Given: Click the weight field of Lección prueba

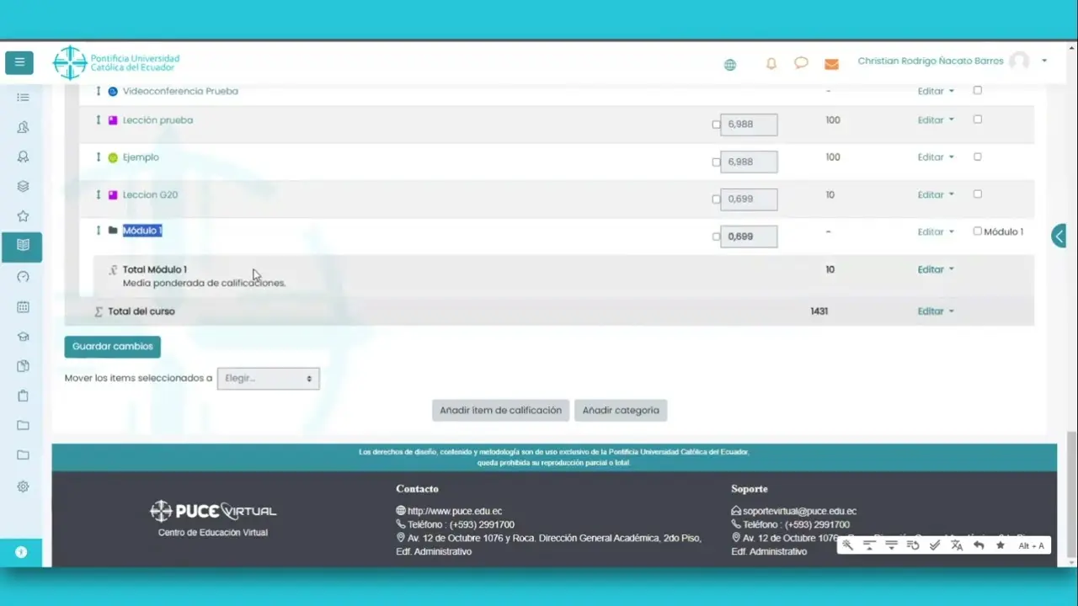Looking at the screenshot, I should (749, 125).
